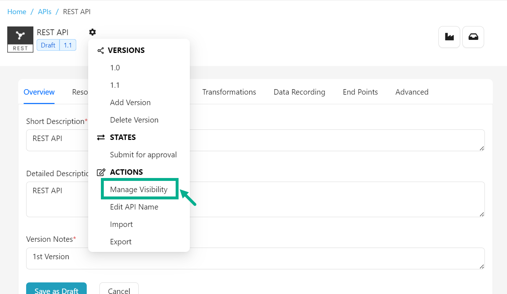Choose Edit API Name action
The height and width of the screenshot is (294, 507).
(x=134, y=207)
